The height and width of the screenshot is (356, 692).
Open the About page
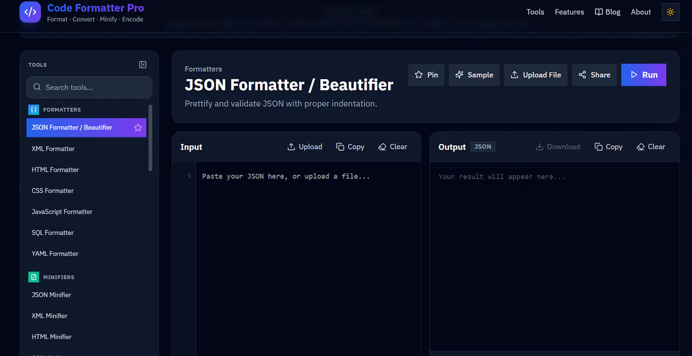[641, 12]
